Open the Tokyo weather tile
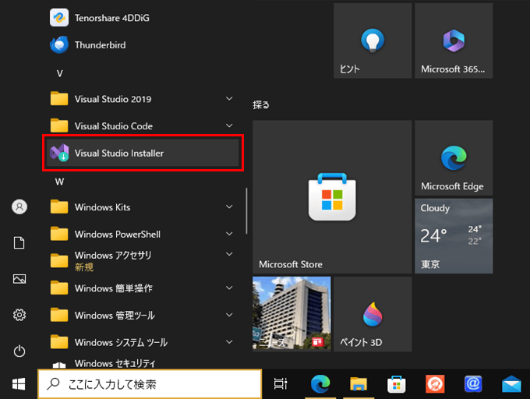The width and height of the screenshot is (530, 399). 453,235
